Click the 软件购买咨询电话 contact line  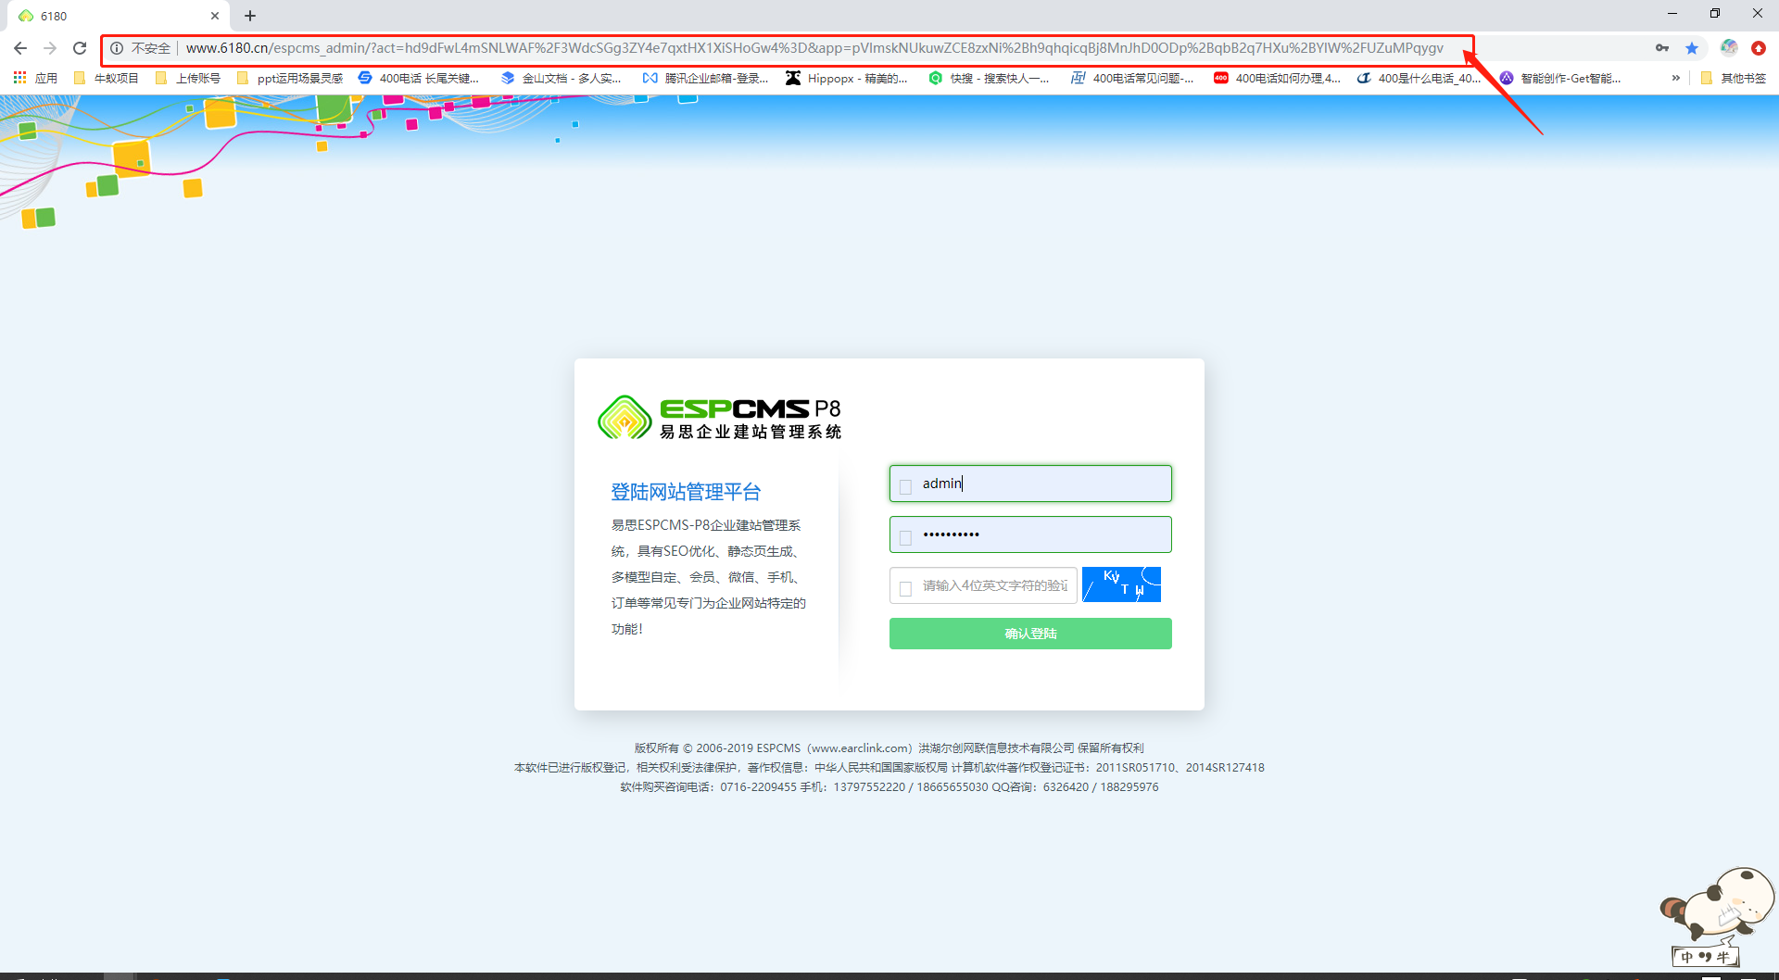(x=889, y=787)
